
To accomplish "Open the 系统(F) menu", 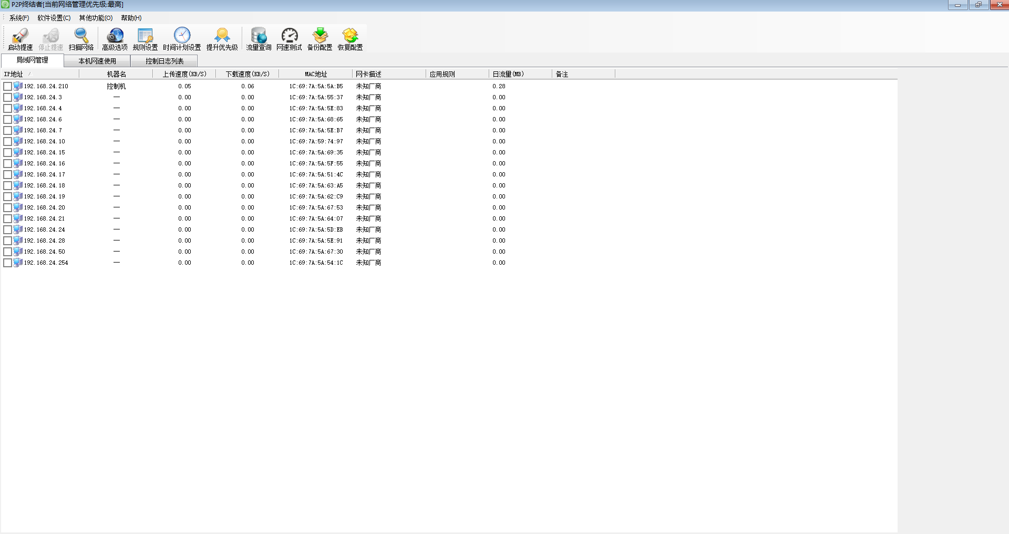I will (x=19, y=18).
